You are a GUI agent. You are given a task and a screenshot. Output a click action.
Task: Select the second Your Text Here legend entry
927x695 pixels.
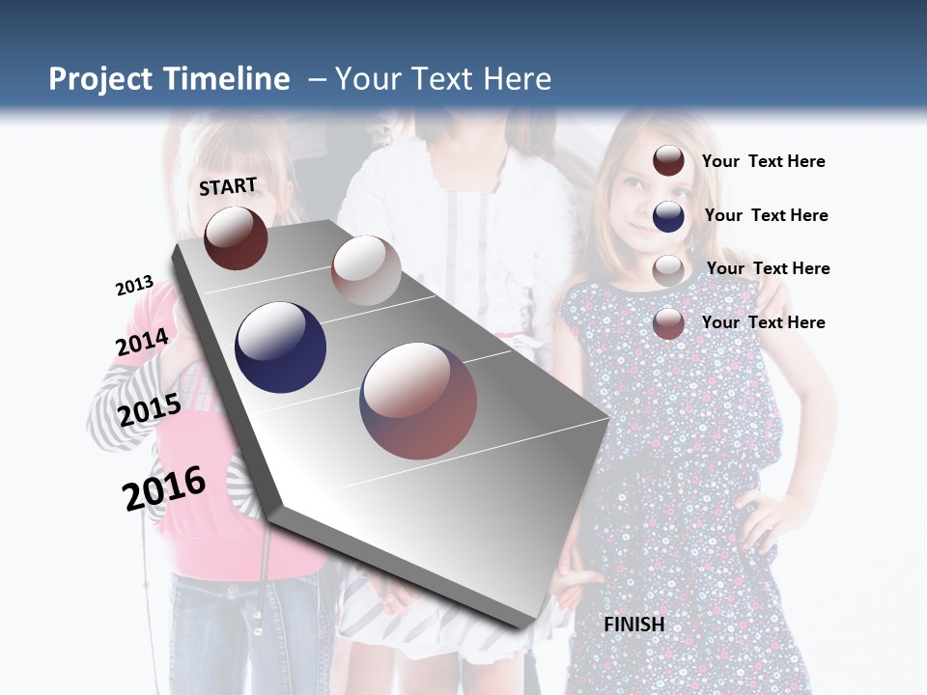tap(768, 215)
